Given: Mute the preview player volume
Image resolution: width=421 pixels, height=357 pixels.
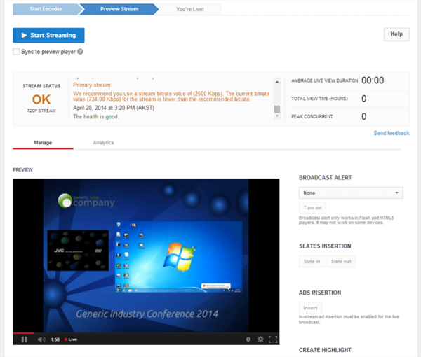Looking at the screenshot, I should coord(41,339).
